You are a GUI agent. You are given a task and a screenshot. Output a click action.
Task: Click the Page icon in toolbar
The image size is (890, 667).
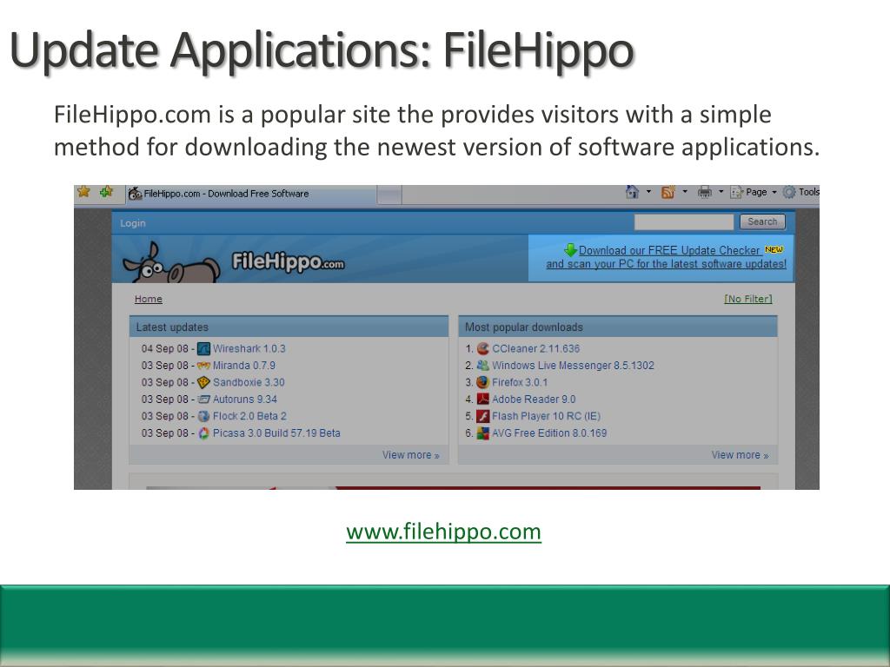736,192
